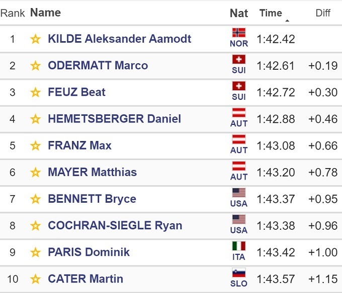Click the sort arrow under Time header
Screen dimensions: 342x293
[x=287, y=21]
